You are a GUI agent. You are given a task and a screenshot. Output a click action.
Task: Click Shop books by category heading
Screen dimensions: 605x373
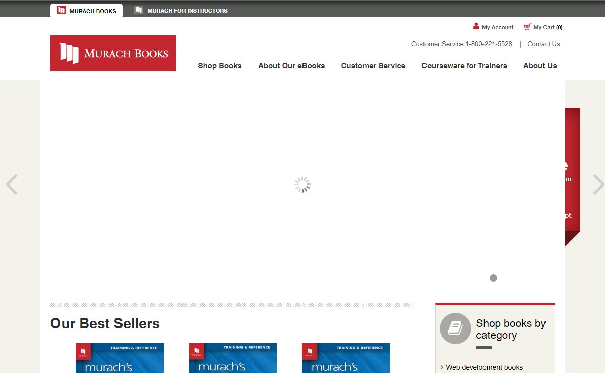coord(511,329)
